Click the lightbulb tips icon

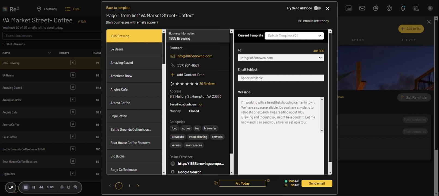[x=389, y=8]
